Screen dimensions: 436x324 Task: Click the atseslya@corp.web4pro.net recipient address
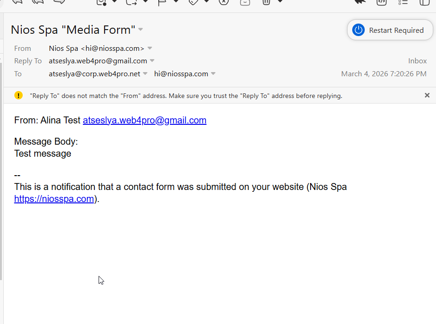tap(94, 73)
